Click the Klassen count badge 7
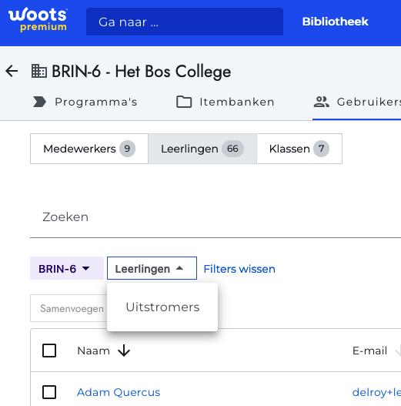Image resolution: width=401 pixels, height=406 pixels. (321, 149)
